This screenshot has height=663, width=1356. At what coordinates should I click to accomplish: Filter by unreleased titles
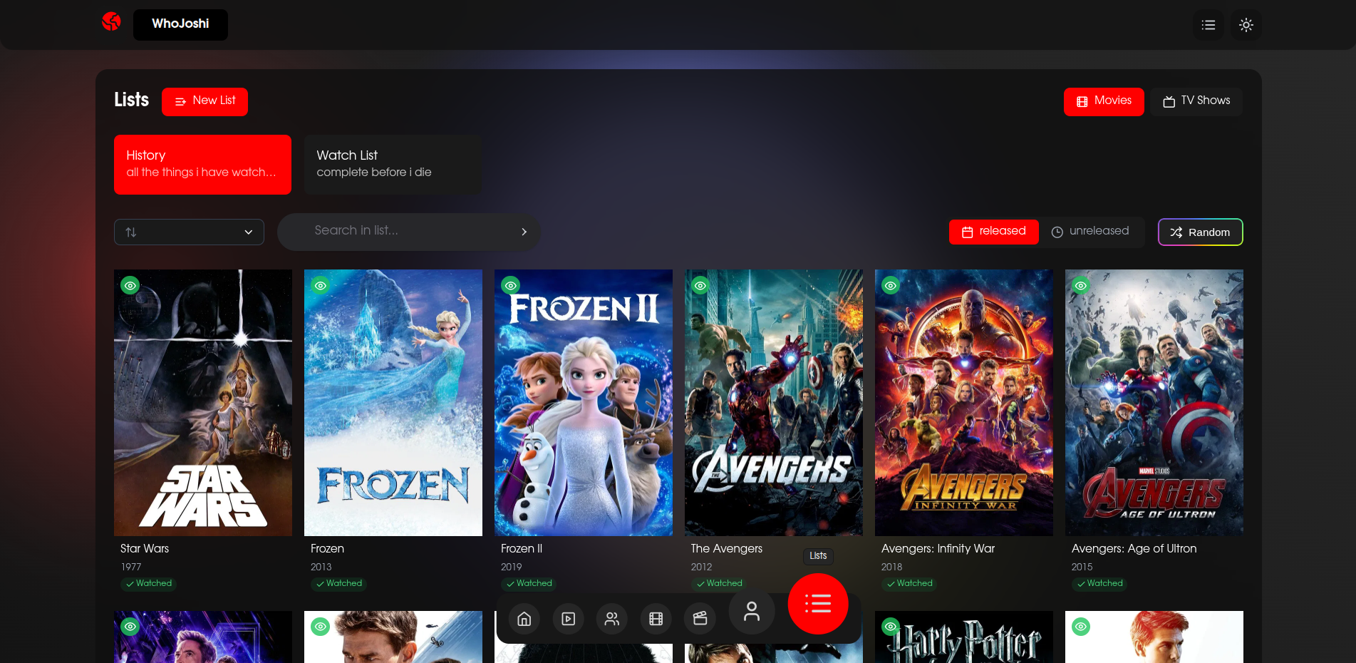pos(1090,232)
